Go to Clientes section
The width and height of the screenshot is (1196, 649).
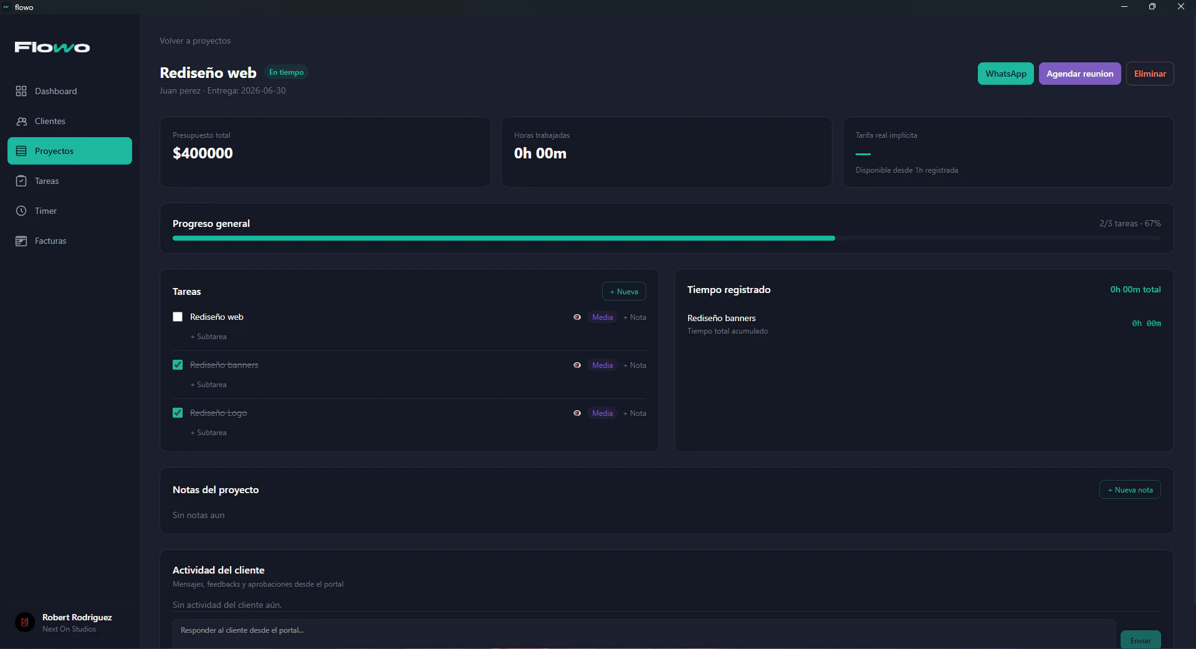pos(70,121)
